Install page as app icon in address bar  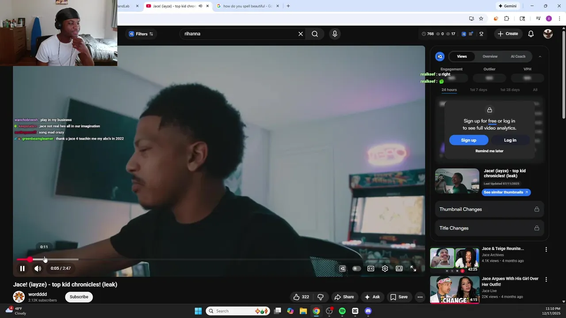pyautogui.click(x=471, y=19)
